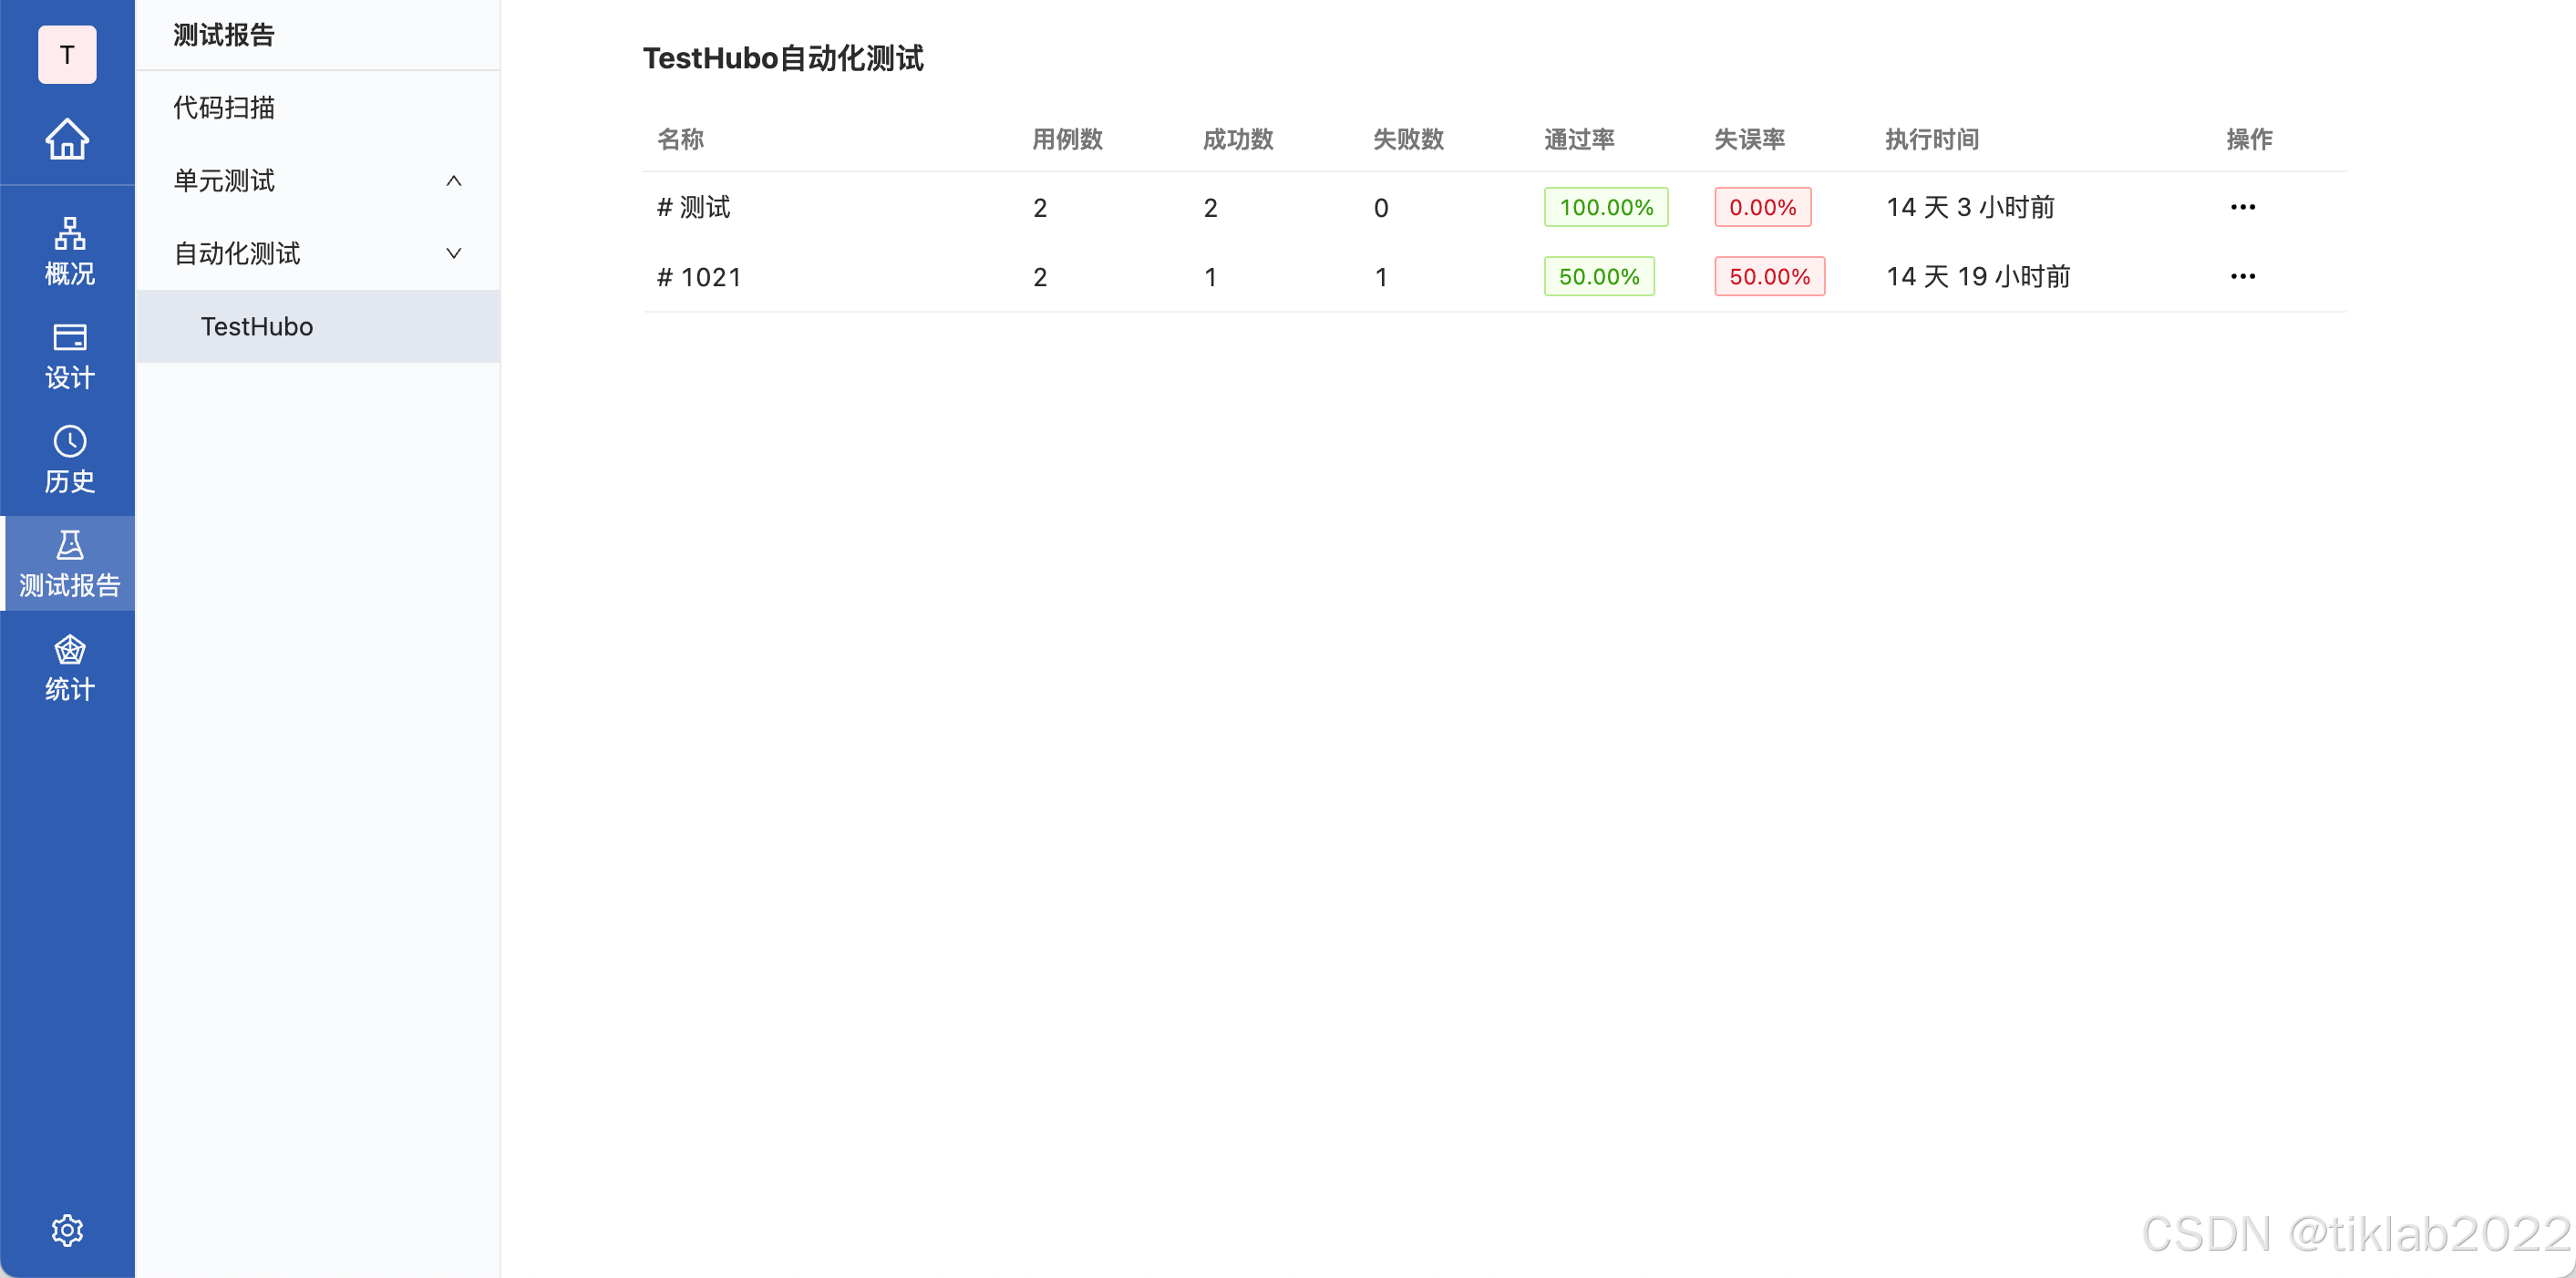Click the 14 天 3 小时前 timestamp
Image resolution: width=2576 pixels, height=1278 pixels.
coord(1970,207)
